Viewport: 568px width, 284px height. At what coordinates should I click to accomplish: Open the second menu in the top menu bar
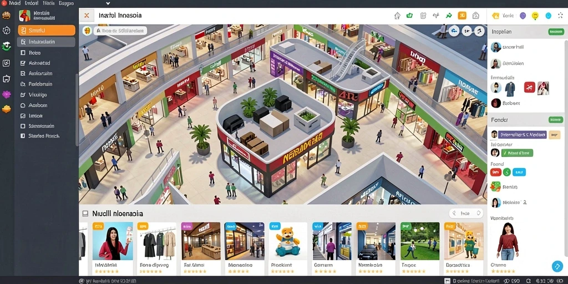32,3
